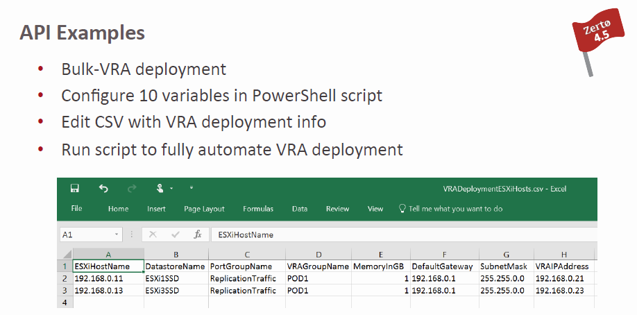Click 255.255.0.0 cell in row 3

click(x=506, y=291)
